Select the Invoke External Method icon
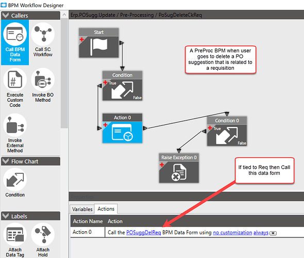The width and height of the screenshot is (304, 258). tap(15, 133)
